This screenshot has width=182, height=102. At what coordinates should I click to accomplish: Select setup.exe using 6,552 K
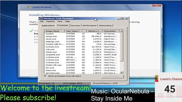click(82, 52)
